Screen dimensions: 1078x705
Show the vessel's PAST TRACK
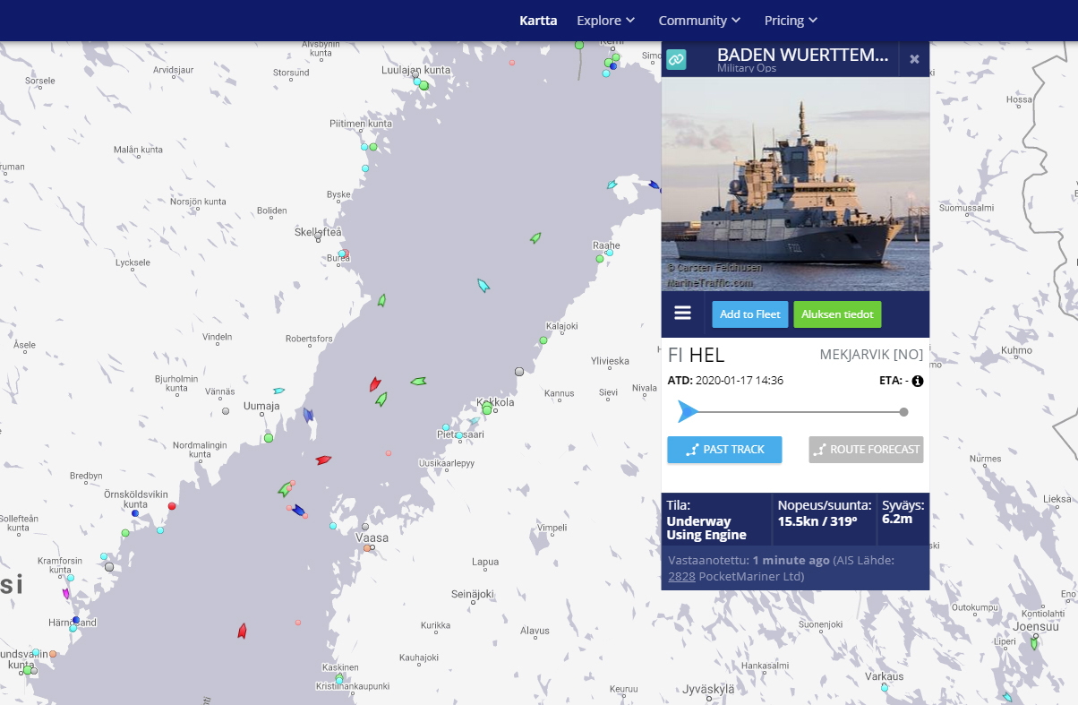tap(724, 450)
